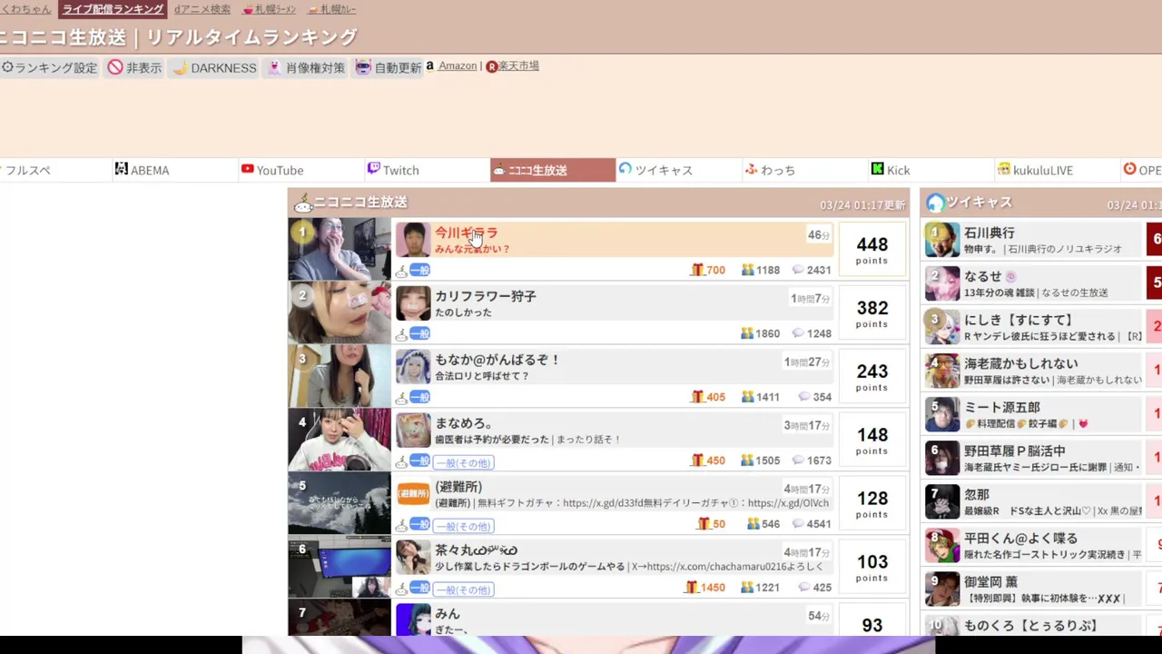This screenshot has width=1162, height=654.
Task: Open the カリフラワー狩子 title link
Action: click(x=486, y=296)
